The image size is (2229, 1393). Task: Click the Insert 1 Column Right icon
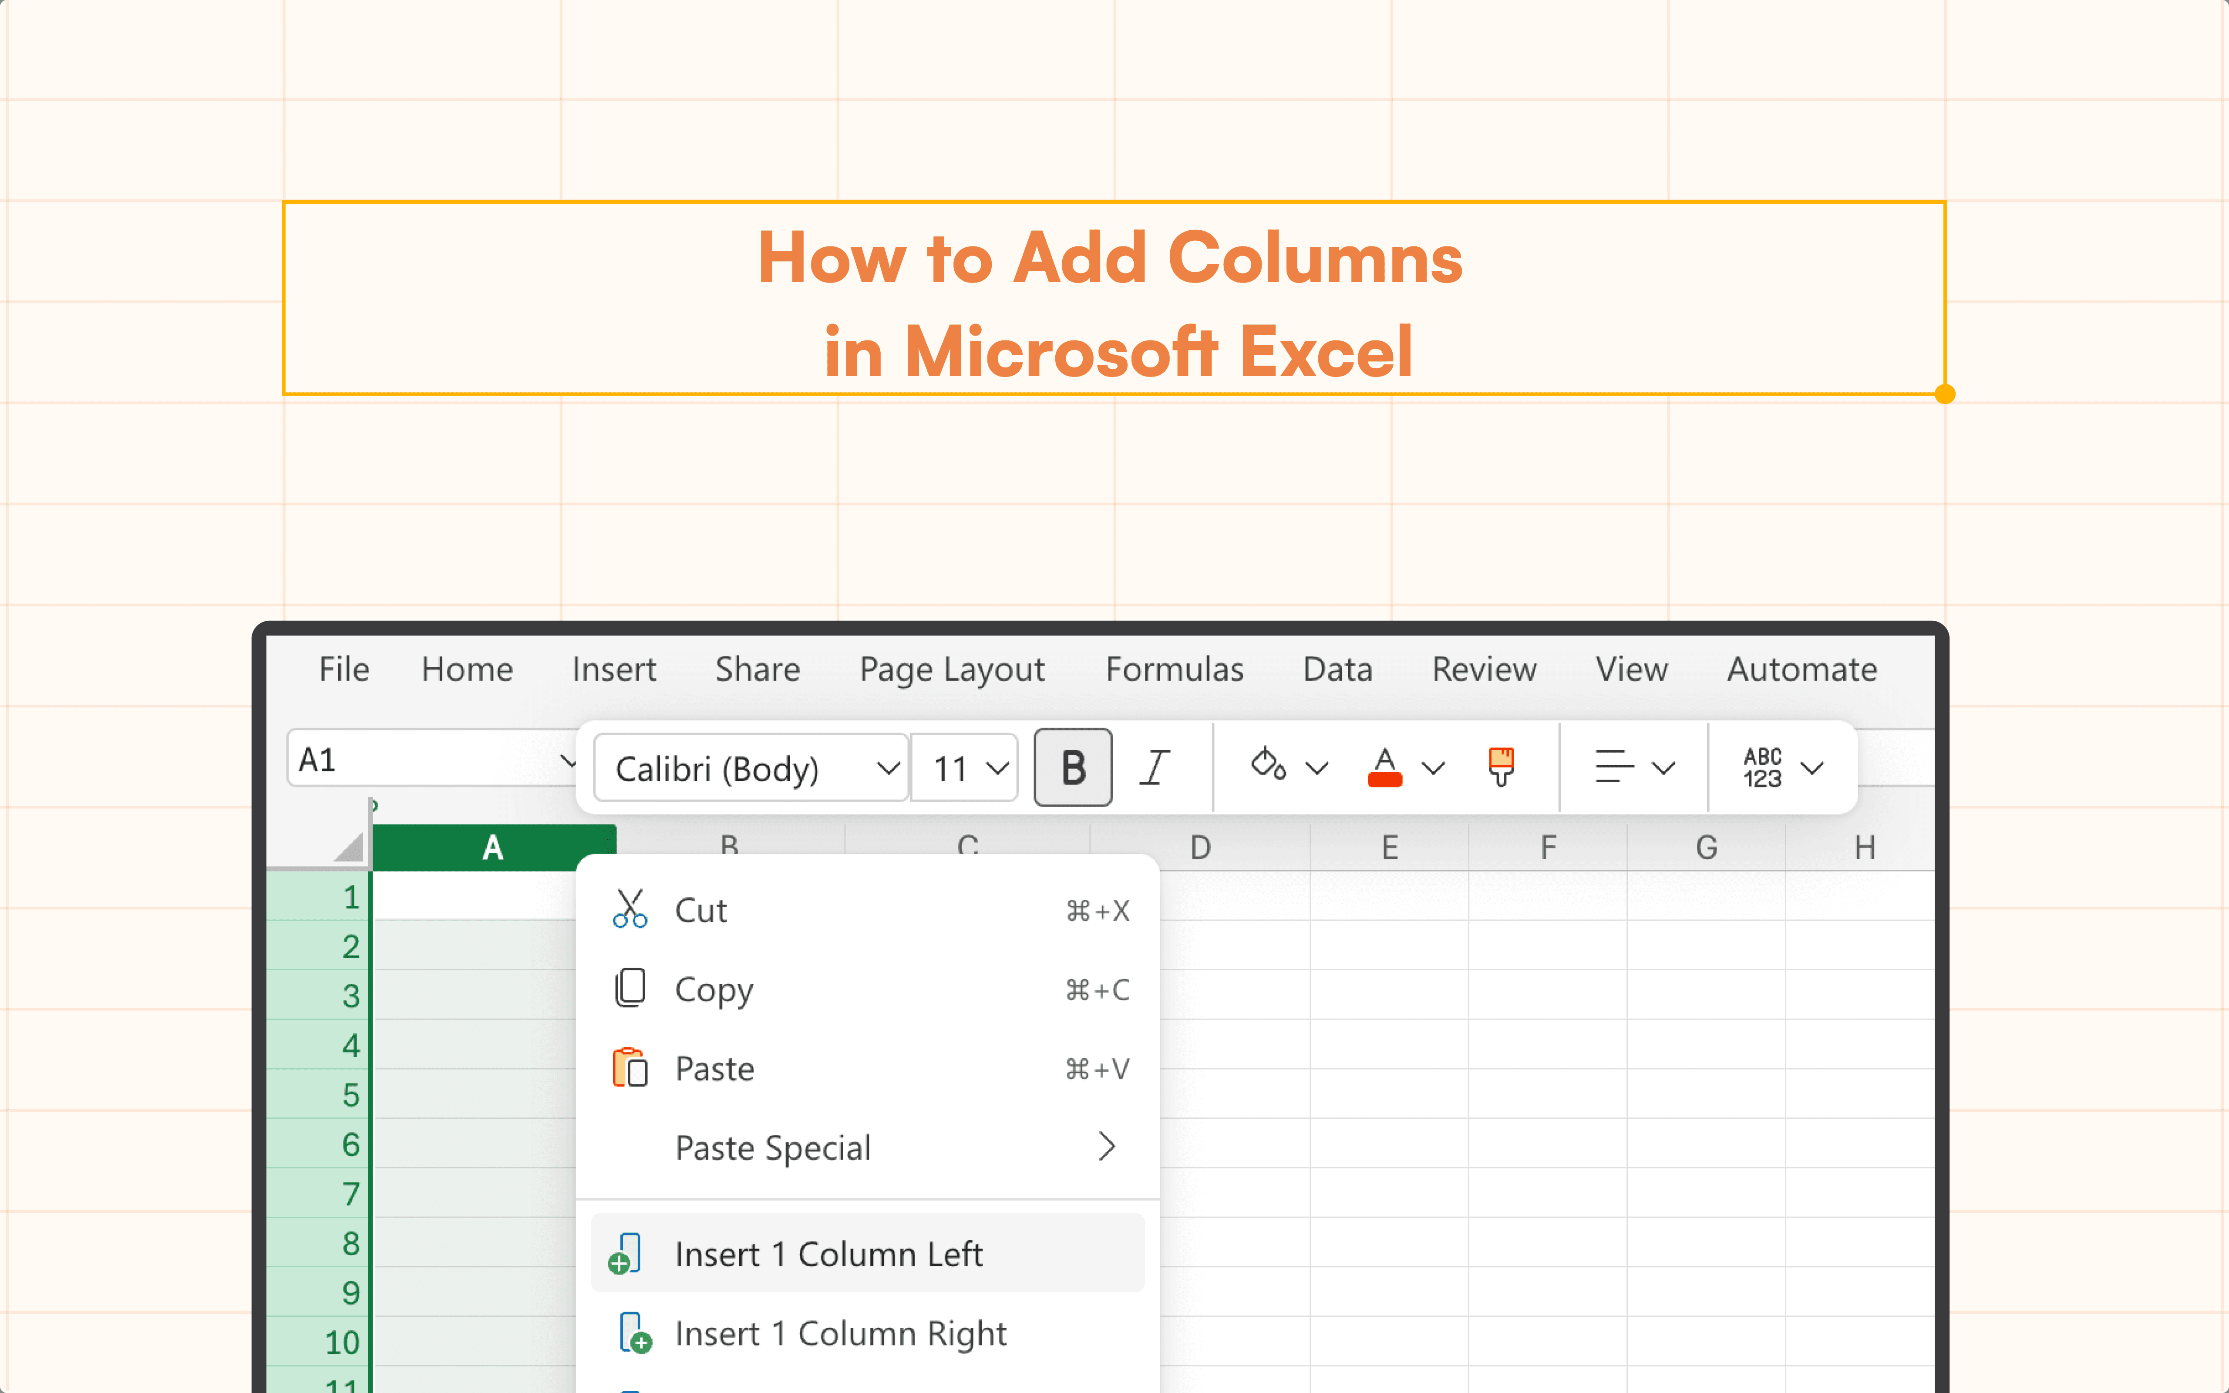[x=635, y=1333]
